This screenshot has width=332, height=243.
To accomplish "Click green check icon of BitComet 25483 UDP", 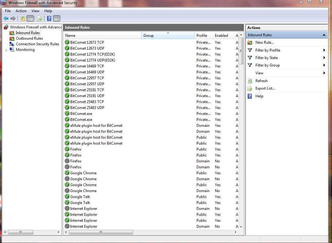I will 67,107.
